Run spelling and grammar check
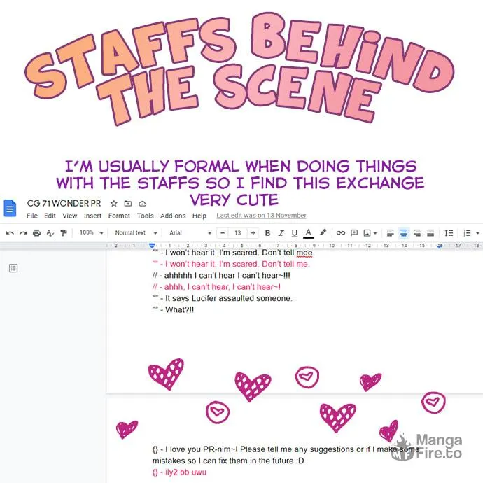The width and height of the screenshot is (483, 483). pyautogui.click(x=50, y=233)
